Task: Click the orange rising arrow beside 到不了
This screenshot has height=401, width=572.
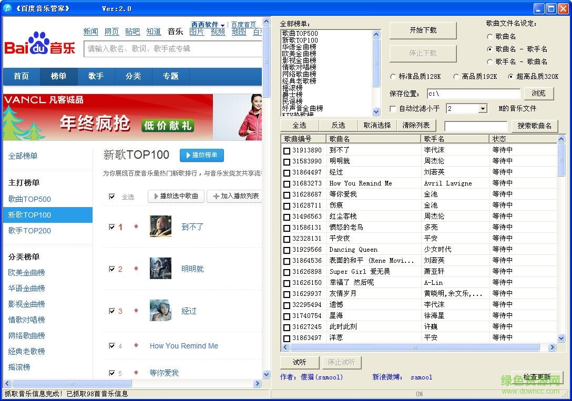Action: point(136,227)
